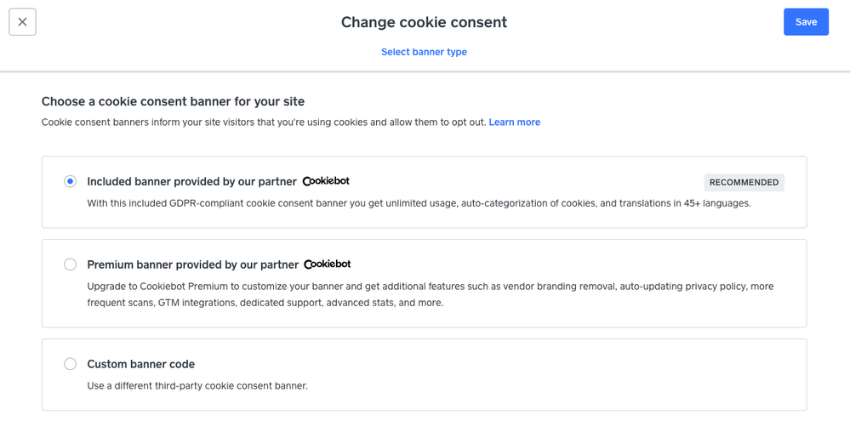Screen dimensions: 850x432
Task: Select the Premium banner radio button
Action: pyautogui.click(x=71, y=264)
